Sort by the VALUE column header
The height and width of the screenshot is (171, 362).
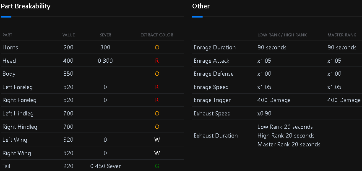69,35
